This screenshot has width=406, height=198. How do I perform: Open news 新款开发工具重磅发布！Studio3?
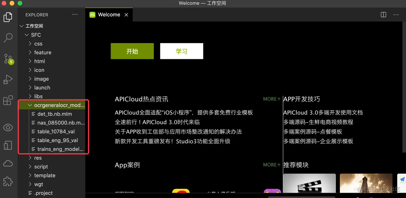click(173, 141)
